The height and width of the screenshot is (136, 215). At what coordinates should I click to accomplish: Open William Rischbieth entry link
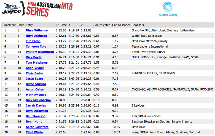[x=40, y=52]
